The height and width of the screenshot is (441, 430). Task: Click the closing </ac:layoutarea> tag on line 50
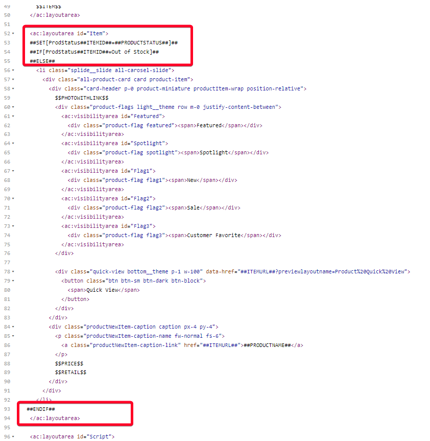55,15
